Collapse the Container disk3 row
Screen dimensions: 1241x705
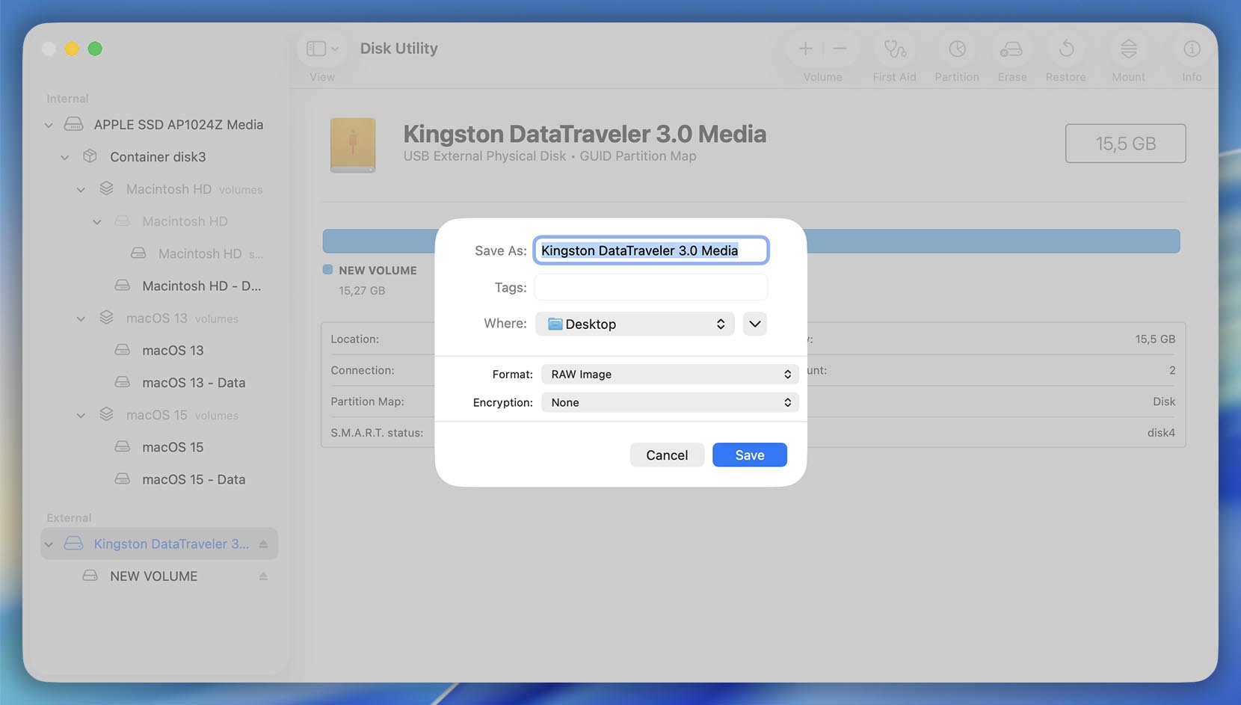coord(65,157)
